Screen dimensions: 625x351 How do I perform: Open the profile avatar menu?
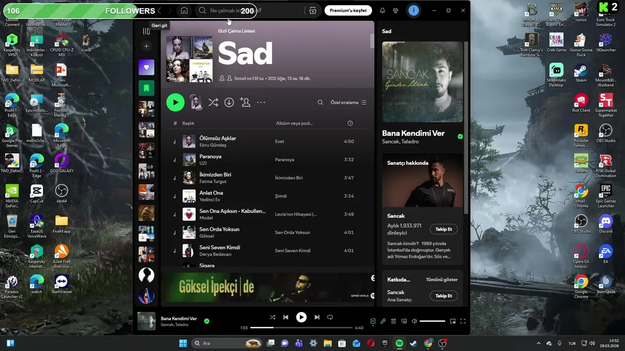[414, 10]
